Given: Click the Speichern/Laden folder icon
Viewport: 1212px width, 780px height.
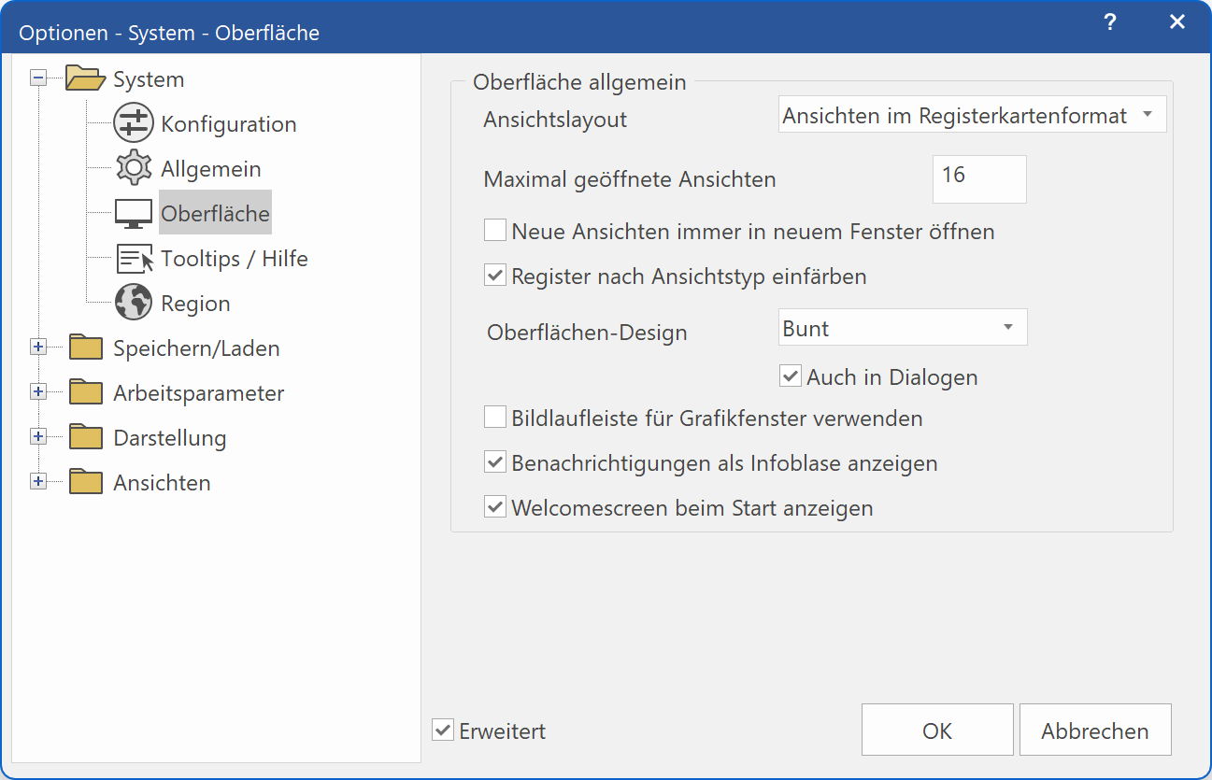Looking at the screenshot, I should pyautogui.click(x=85, y=347).
